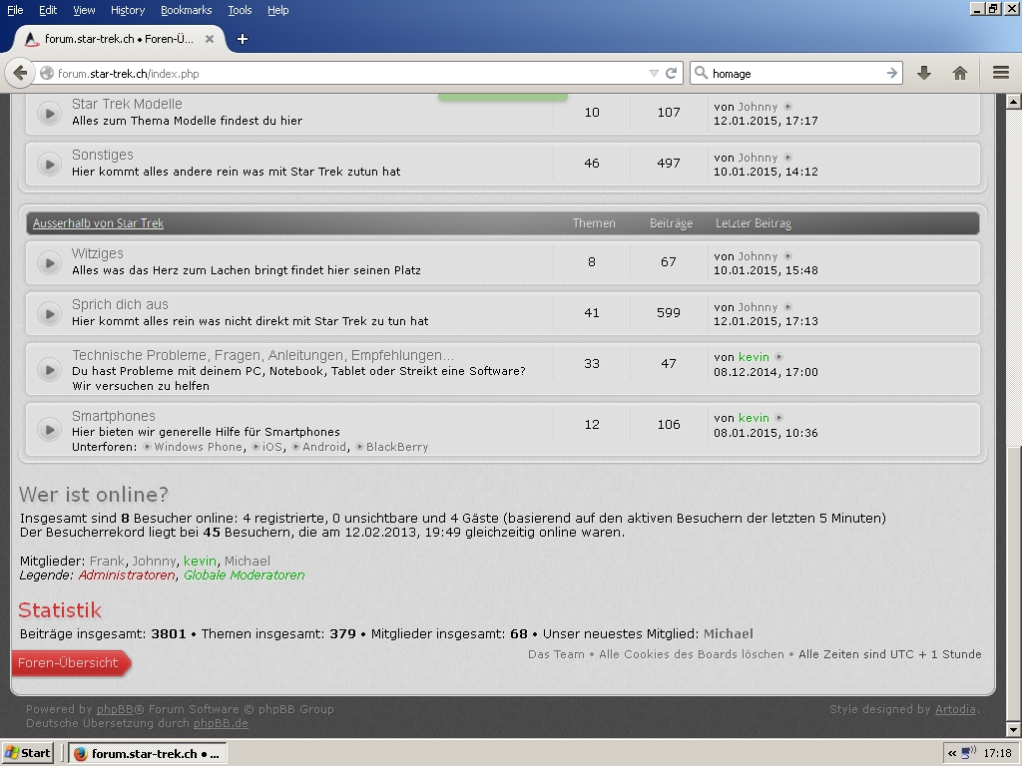
Task: Reload the page with the refresh icon
Action: 672,73
